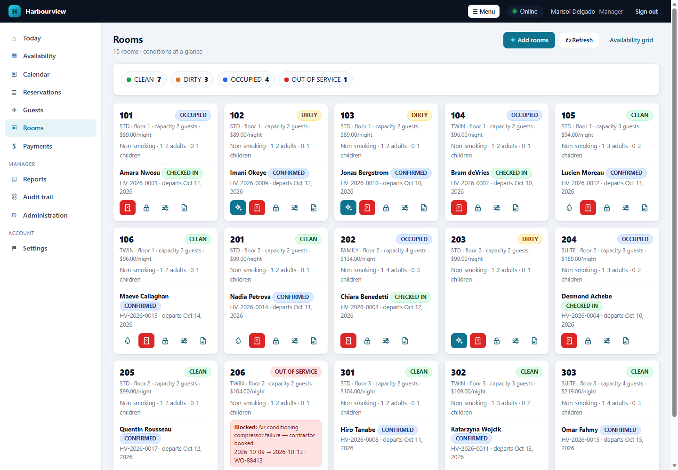Open the document icon on room 203
This screenshot has width=678, height=470.
pyautogui.click(x=534, y=341)
